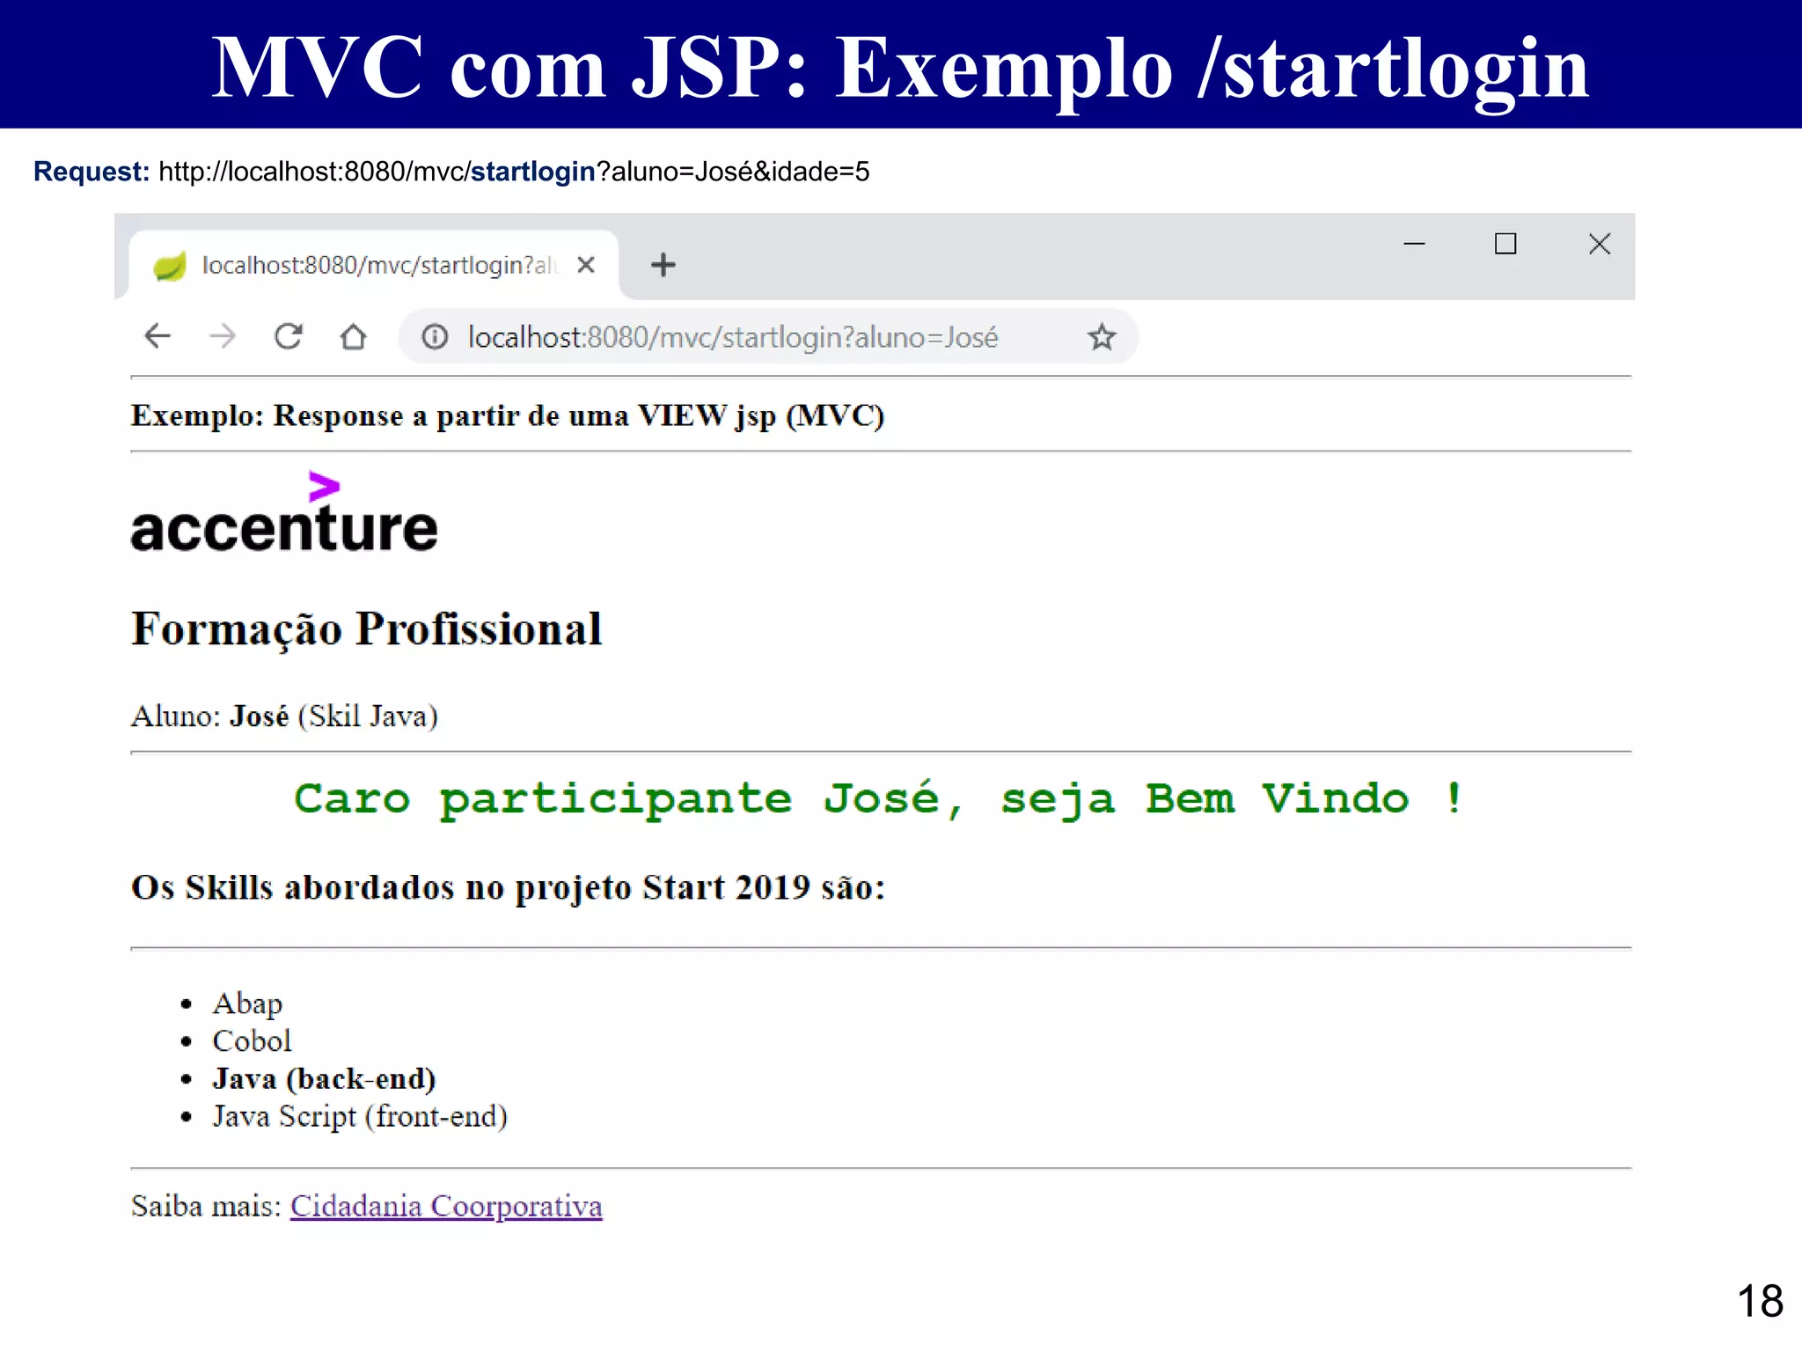
Task: Click the 'Java Script (front-end)' list item
Action: pyautogui.click(x=360, y=1117)
